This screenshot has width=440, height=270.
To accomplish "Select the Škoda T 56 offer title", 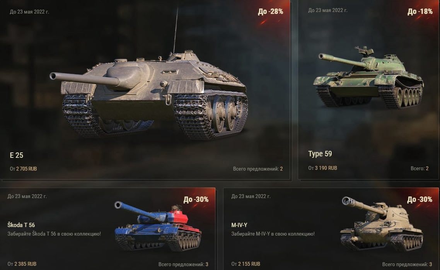I will tap(21, 225).
